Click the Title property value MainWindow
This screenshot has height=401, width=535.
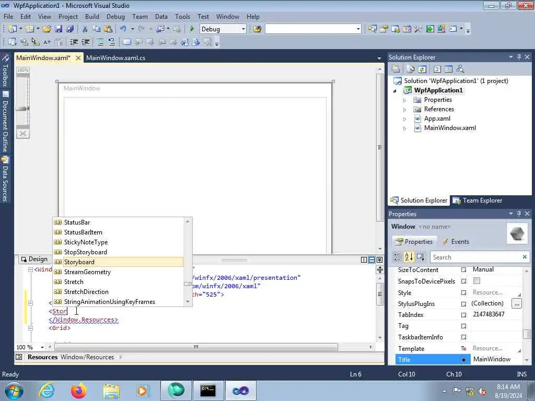coord(492,359)
